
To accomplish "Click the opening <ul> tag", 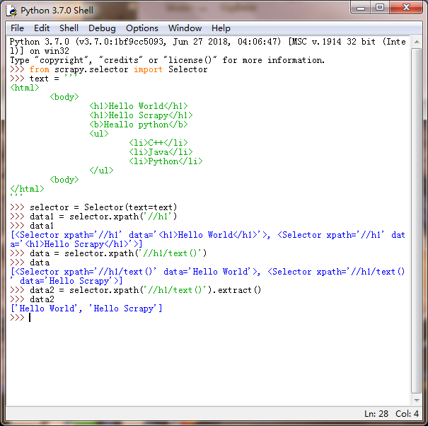I will pos(99,134).
